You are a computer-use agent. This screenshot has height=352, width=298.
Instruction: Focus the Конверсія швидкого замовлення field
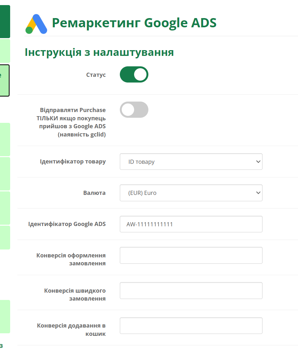click(191, 290)
